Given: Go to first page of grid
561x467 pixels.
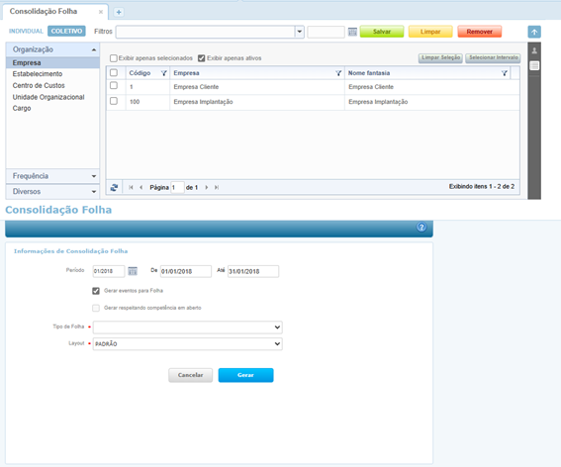Looking at the screenshot, I should pos(131,187).
